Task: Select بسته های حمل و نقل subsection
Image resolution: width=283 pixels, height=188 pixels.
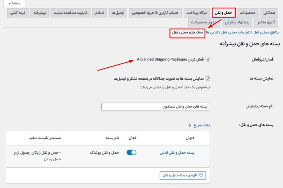Action: tap(187, 32)
